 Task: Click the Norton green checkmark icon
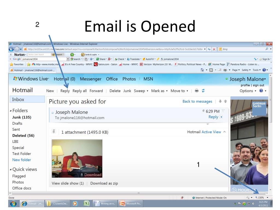click(x=72, y=54)
